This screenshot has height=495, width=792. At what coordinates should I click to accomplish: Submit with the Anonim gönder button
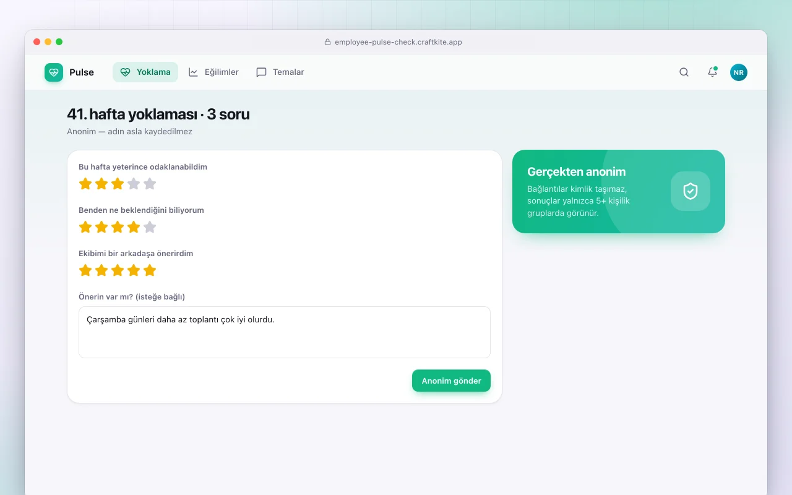[451, 381]
